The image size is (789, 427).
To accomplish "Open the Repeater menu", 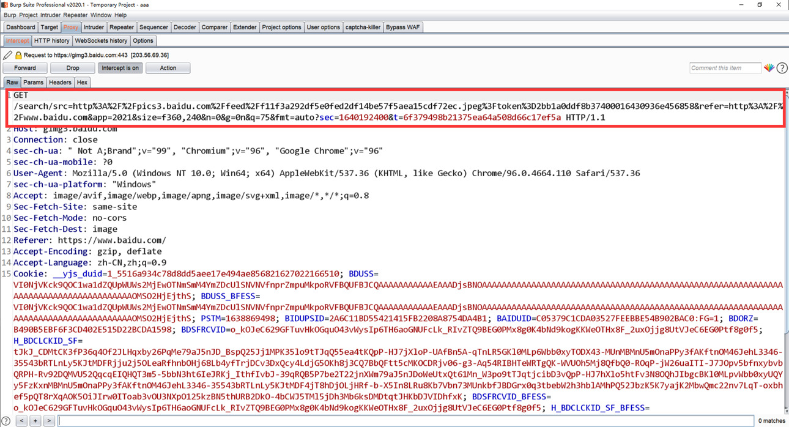I will coord(75,15).
